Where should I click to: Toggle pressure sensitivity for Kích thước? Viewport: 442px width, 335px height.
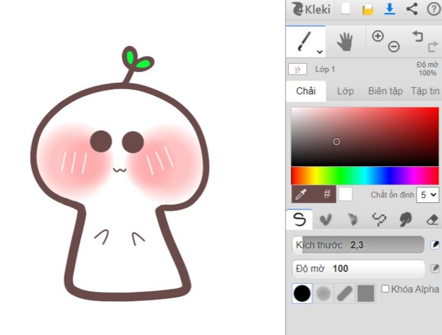pyautogui.click(x=435, y=245)
